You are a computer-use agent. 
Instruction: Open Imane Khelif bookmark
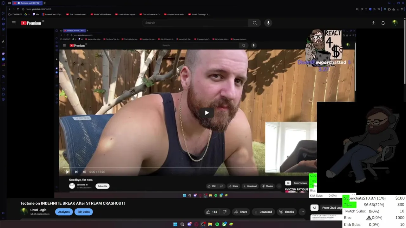point(52,14)
